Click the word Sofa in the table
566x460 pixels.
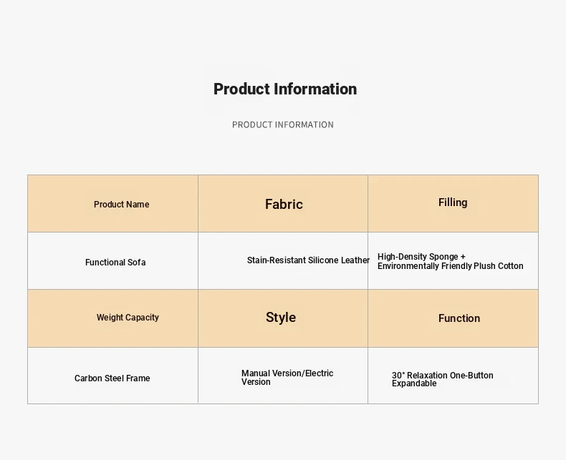pyautogui.click(x=136, y=263)
